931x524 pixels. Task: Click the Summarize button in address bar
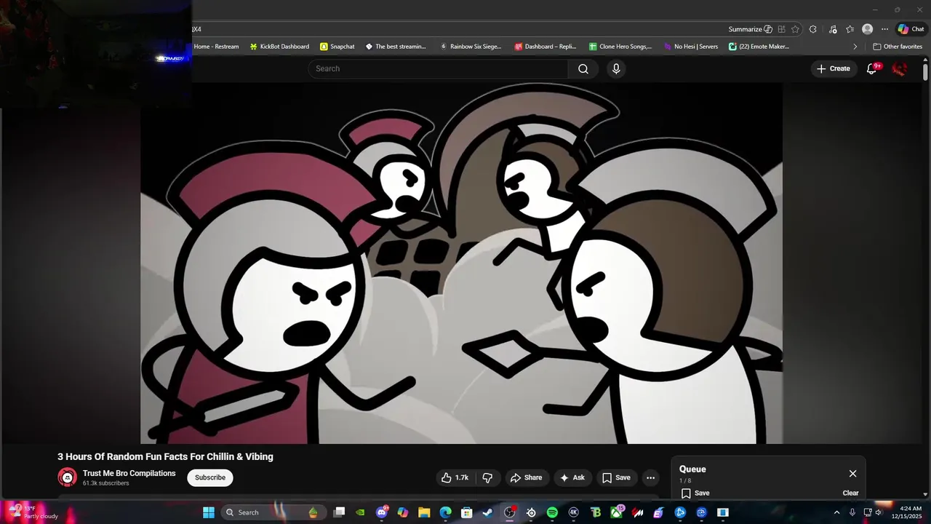(x=751, y=29)
